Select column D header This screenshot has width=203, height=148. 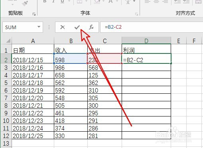(146, 41)
